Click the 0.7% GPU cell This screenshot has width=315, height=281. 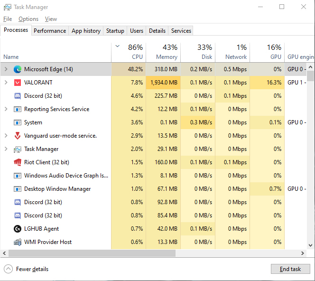(267, 189)
